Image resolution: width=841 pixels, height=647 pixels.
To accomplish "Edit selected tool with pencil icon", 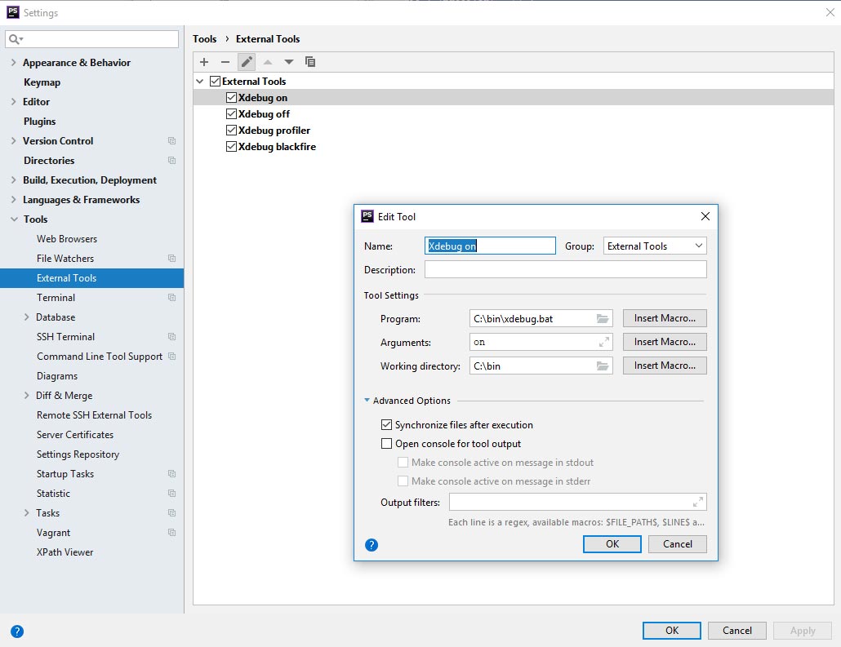I will click(x=247, y=62).
